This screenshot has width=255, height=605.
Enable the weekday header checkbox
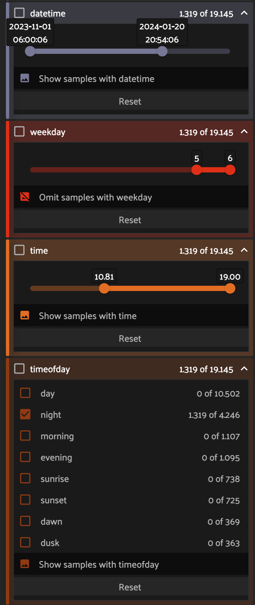coord(19,132)
